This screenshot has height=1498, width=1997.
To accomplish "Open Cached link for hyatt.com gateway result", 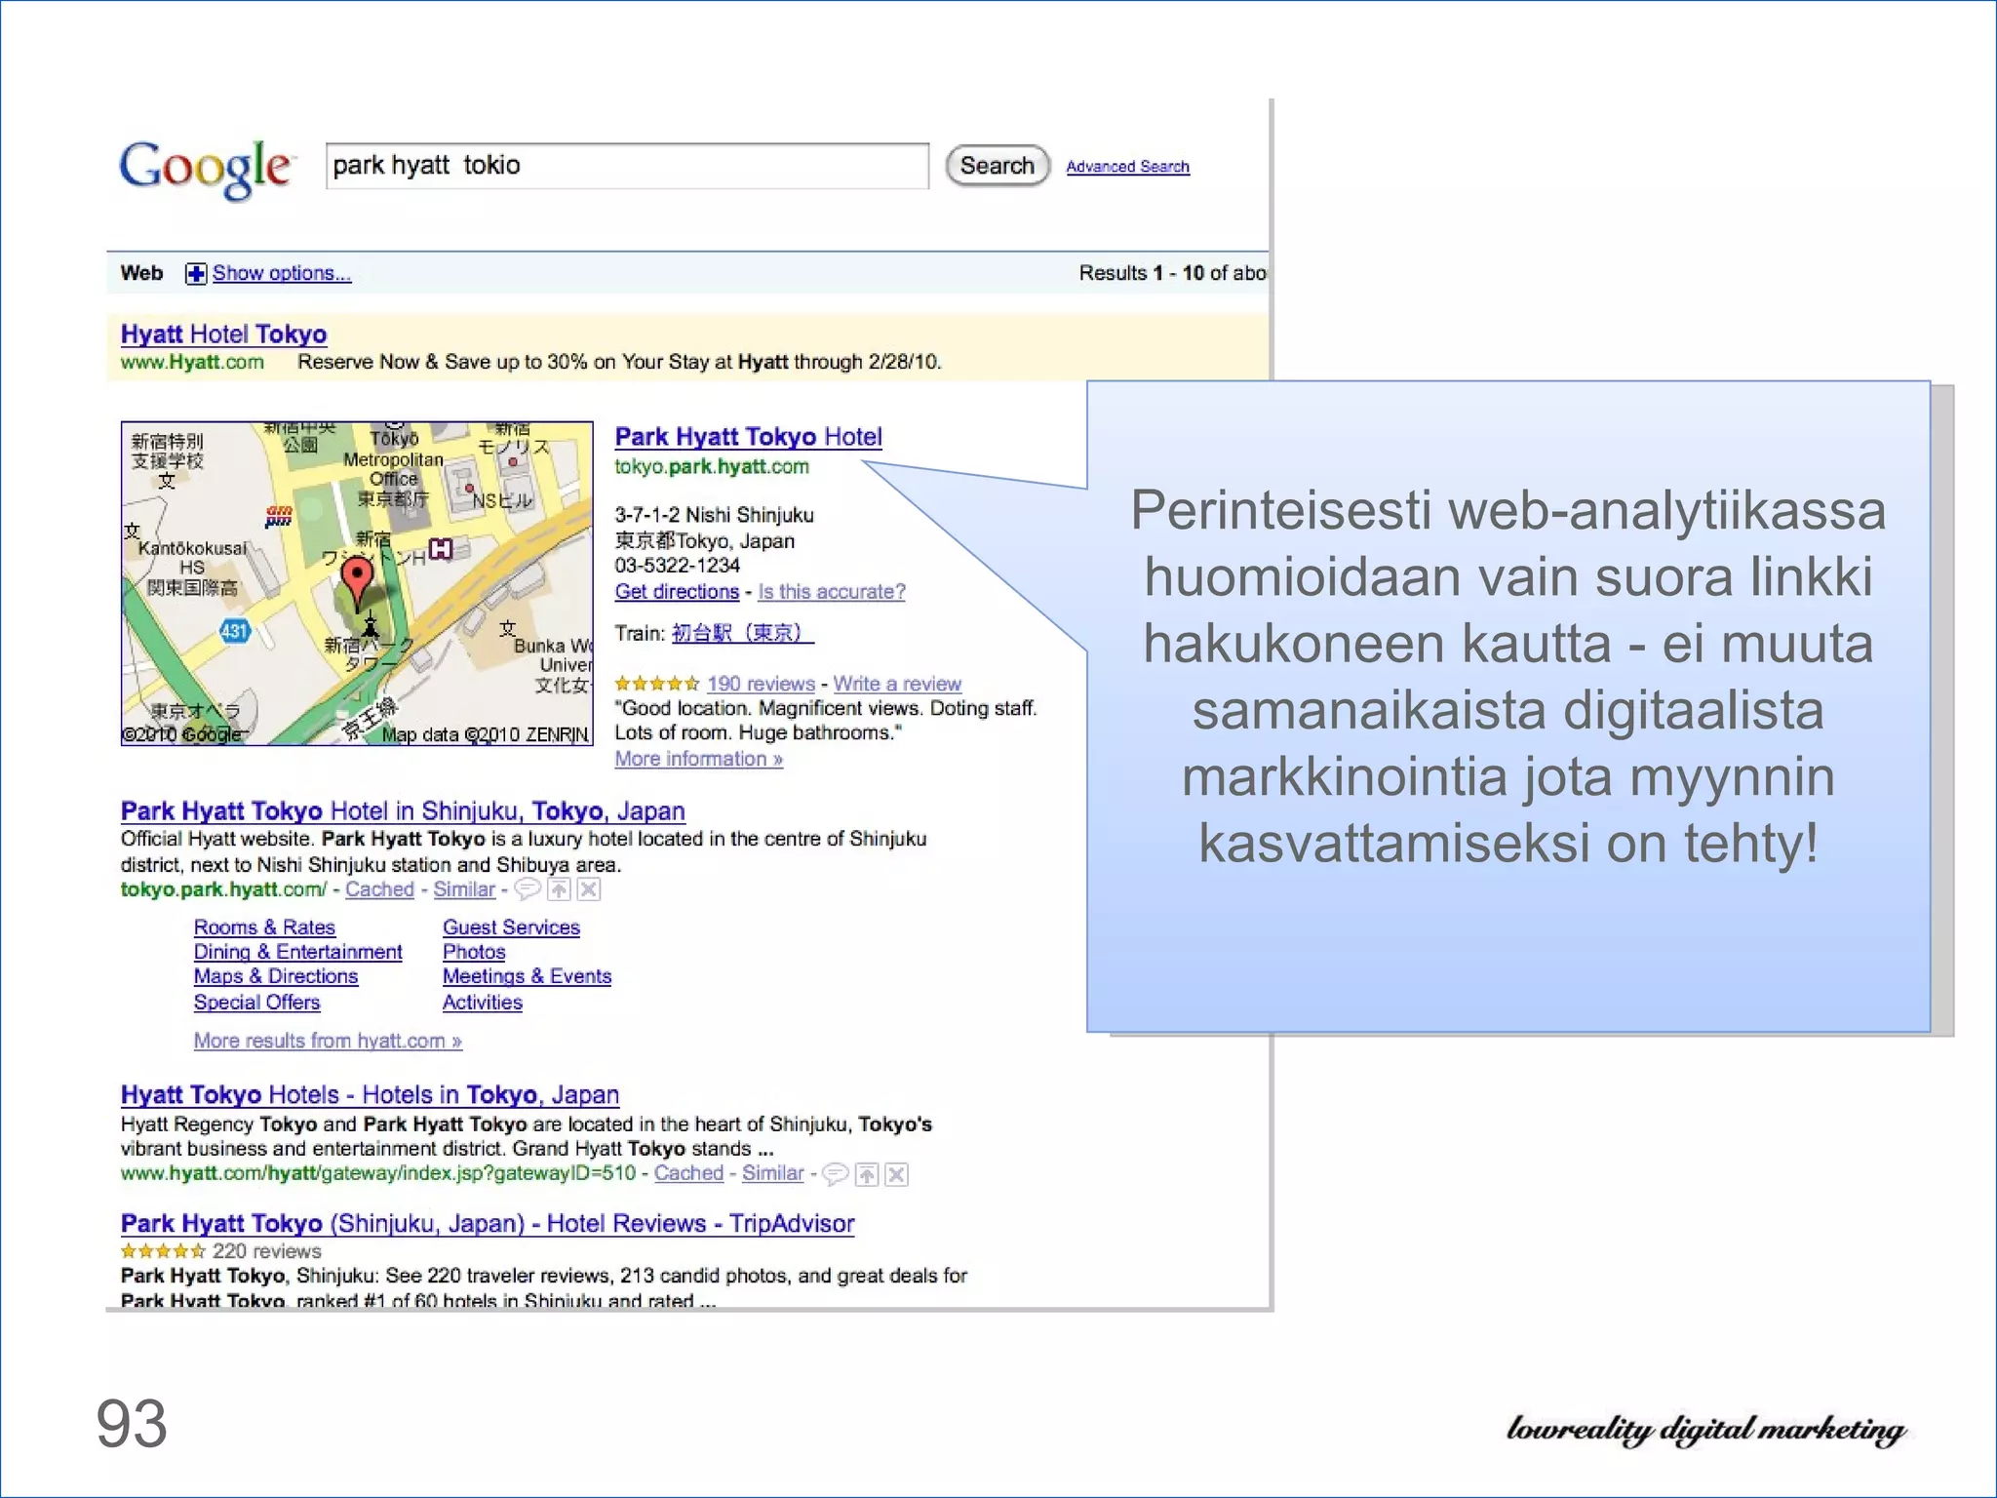I will [688, 1173].
